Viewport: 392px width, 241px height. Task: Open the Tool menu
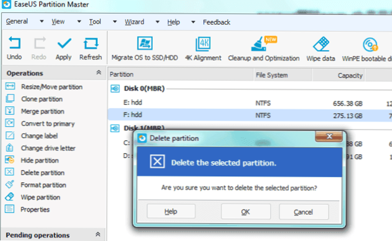point(95,22)
